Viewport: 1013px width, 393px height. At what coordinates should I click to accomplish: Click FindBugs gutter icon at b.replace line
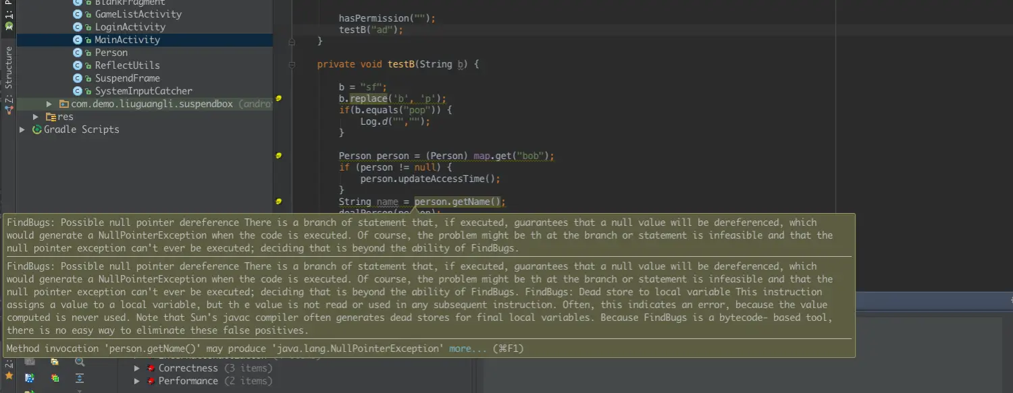pos(278,98)
